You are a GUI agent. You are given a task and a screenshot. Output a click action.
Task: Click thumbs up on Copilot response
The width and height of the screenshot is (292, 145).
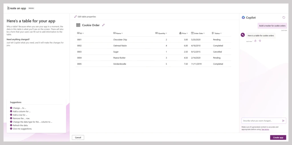tap(255, 41)
